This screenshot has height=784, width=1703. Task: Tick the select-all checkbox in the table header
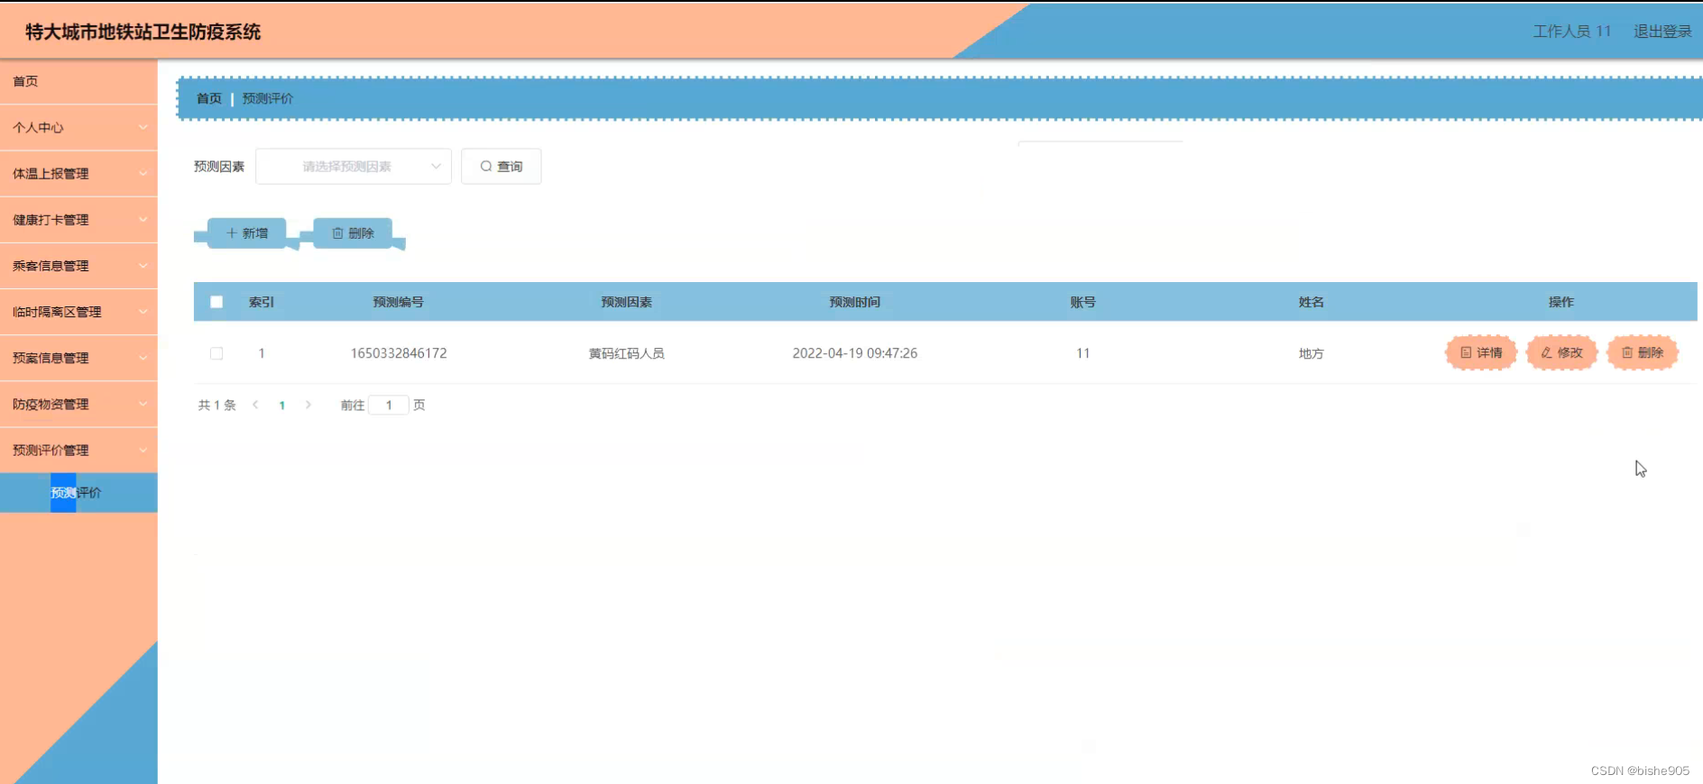pyautogui.click(x=216, y=302)
